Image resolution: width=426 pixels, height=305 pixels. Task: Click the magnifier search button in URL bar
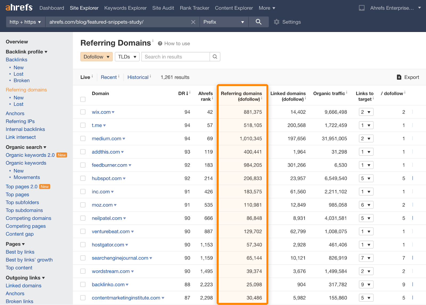258,22
